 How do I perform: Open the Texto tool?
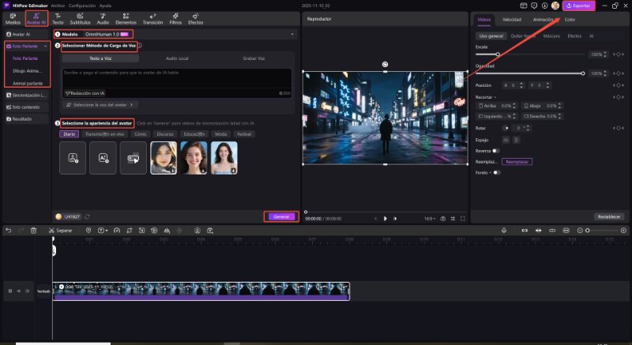(x=58, y=19)
